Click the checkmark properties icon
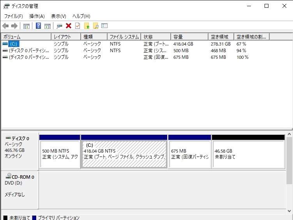Image resolution: width=293 pixels, height=220 pixels. [78, 26]
